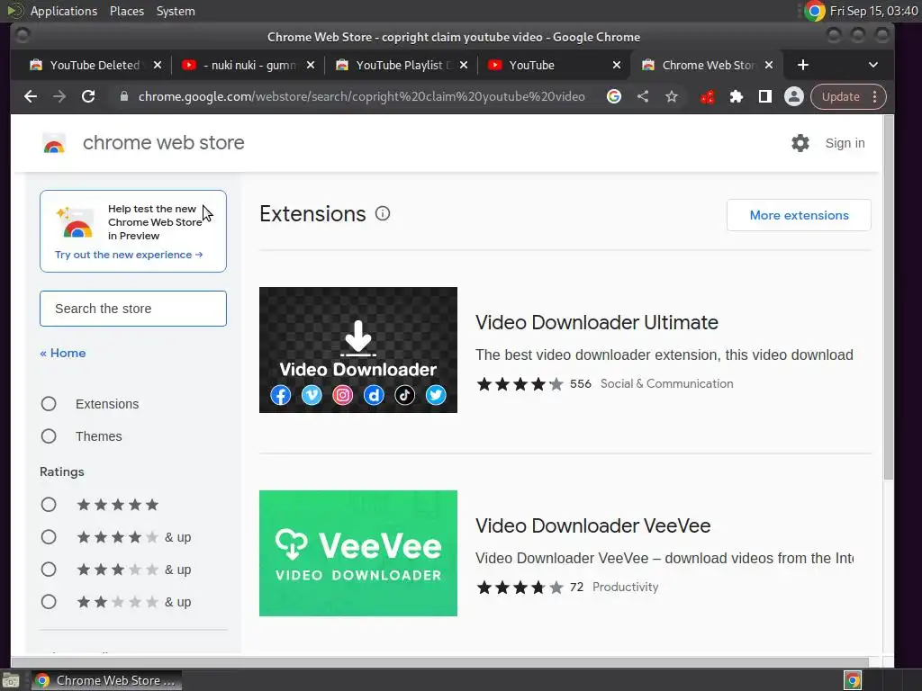Open the red extension icon in toolbar
The image size is (922, 691).
[708, 96]
